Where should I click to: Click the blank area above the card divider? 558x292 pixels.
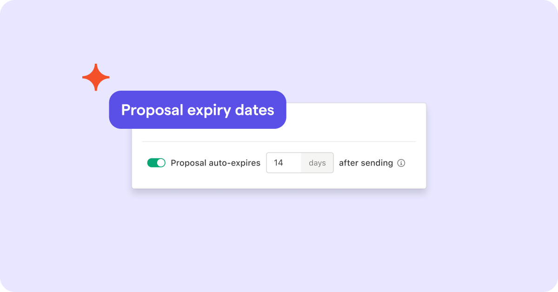tap(353, 123)
